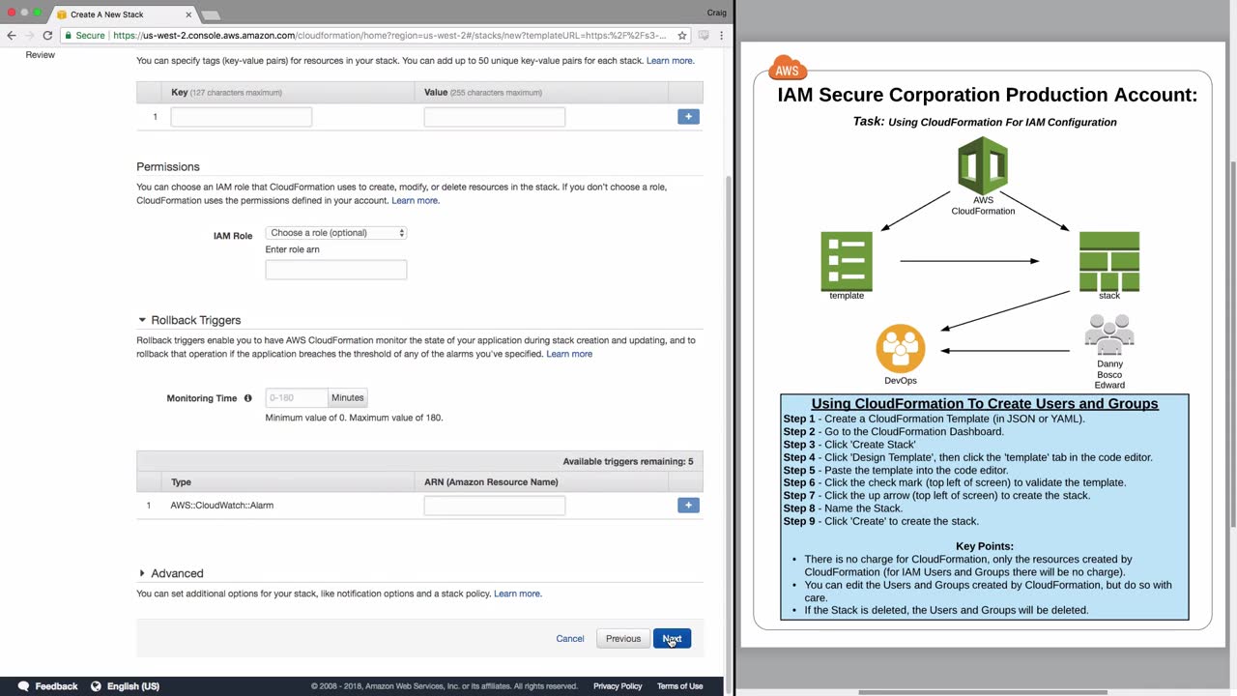Click the orange DevOps group icon on the slide
The image size is (1237, 696).
(901, 348)
